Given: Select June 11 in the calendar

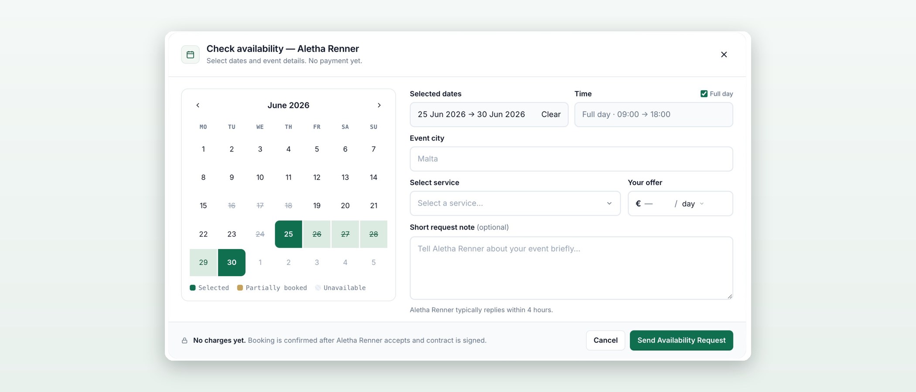Looking at the screenshot, I should (x=288, y=177).
